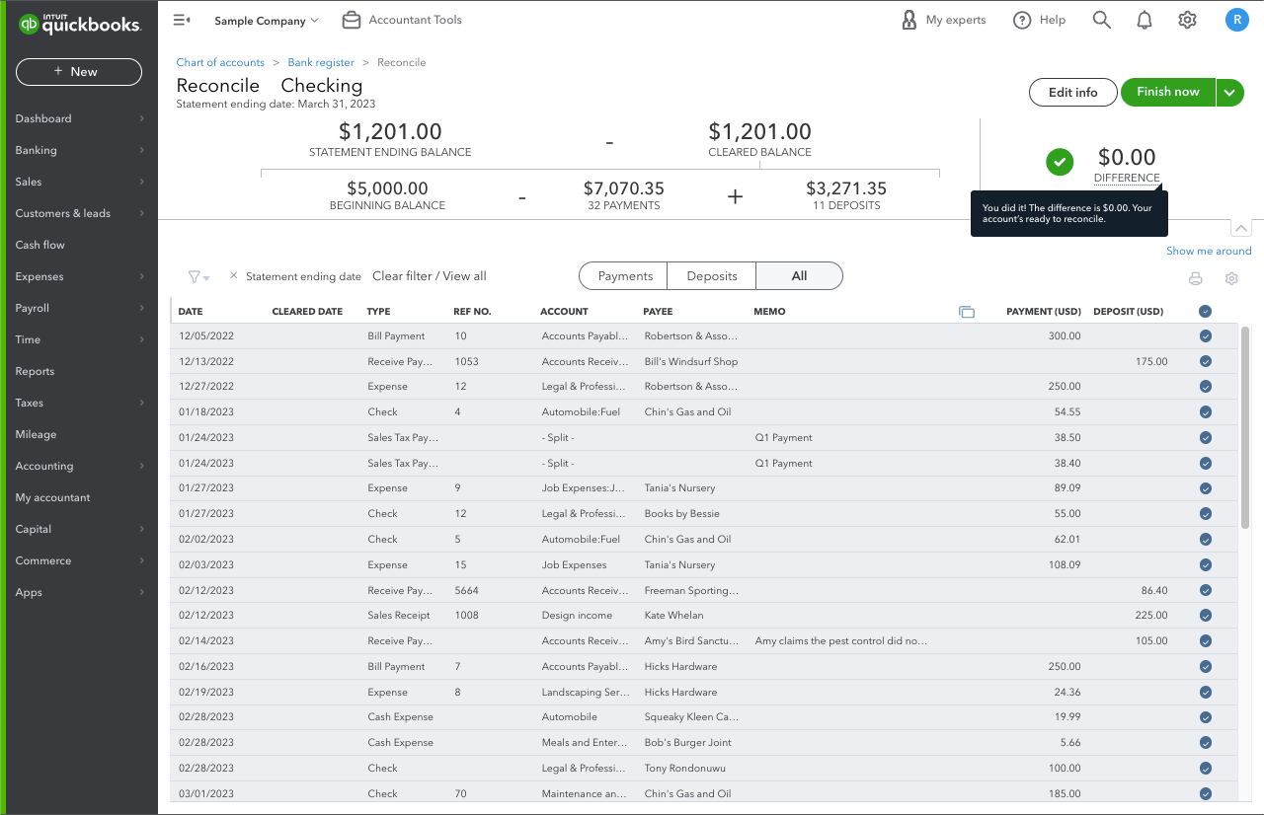Open the notifications bell
1264x815 pixels.
pyautogui.click(x=1145, y=20)
